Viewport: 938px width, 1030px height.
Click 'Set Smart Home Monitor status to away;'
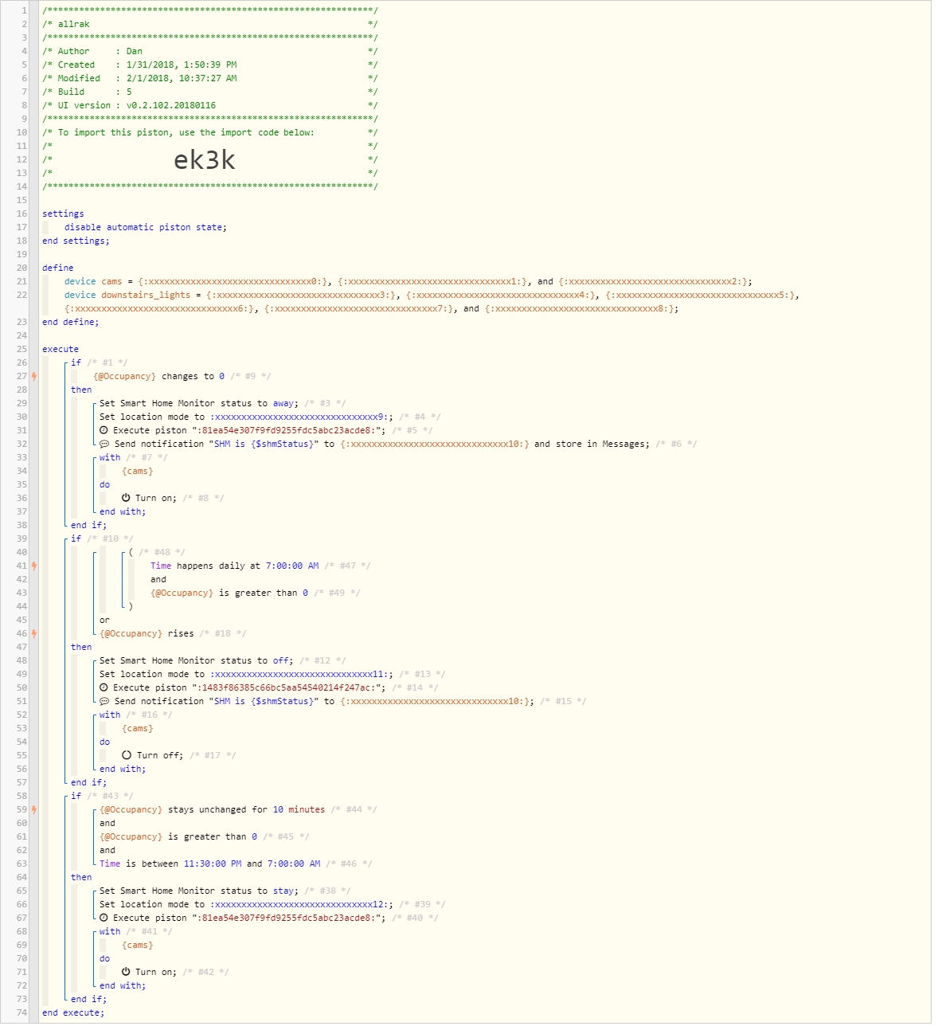click(x=199, y=403)
